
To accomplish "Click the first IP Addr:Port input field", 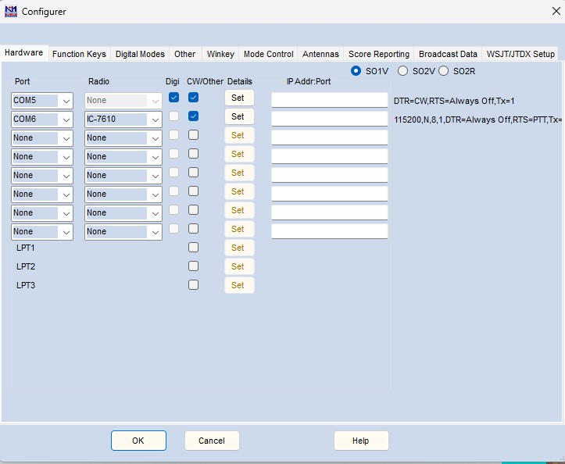I will coord(329,100).
